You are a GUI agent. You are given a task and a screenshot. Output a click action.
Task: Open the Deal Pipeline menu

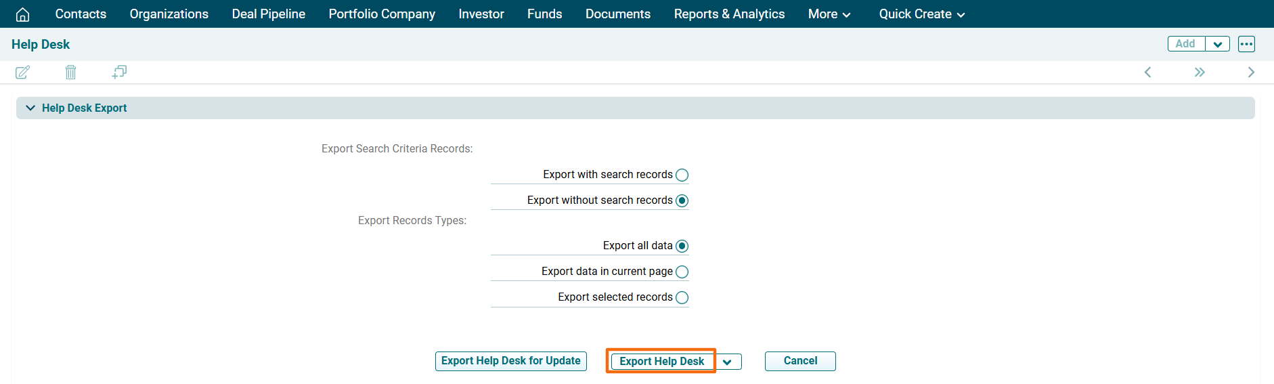pos(268,14)
